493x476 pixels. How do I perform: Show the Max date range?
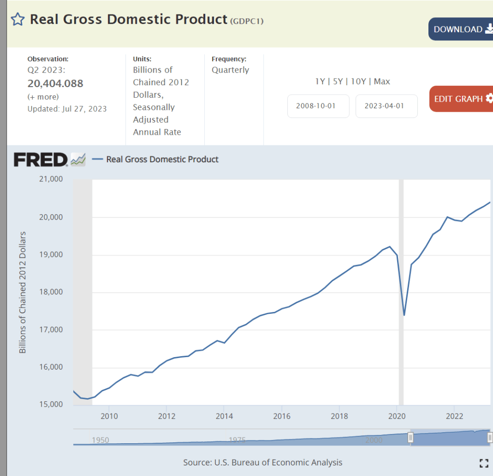[382, 81]
